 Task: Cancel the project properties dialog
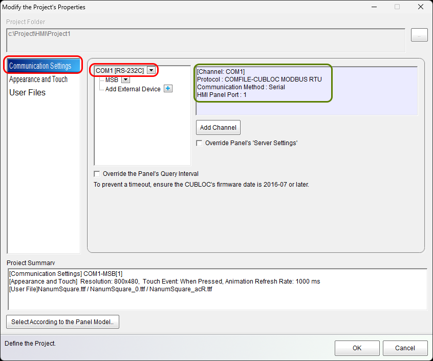(405, 348)
